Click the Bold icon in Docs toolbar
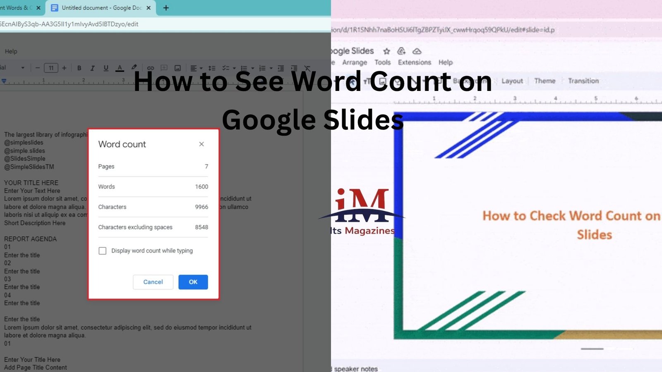 79,68
